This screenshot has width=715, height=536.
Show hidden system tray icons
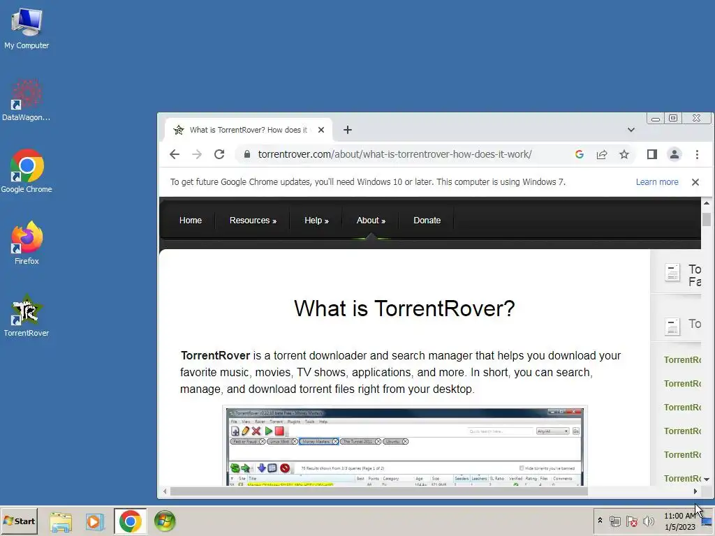pos(600,521)
